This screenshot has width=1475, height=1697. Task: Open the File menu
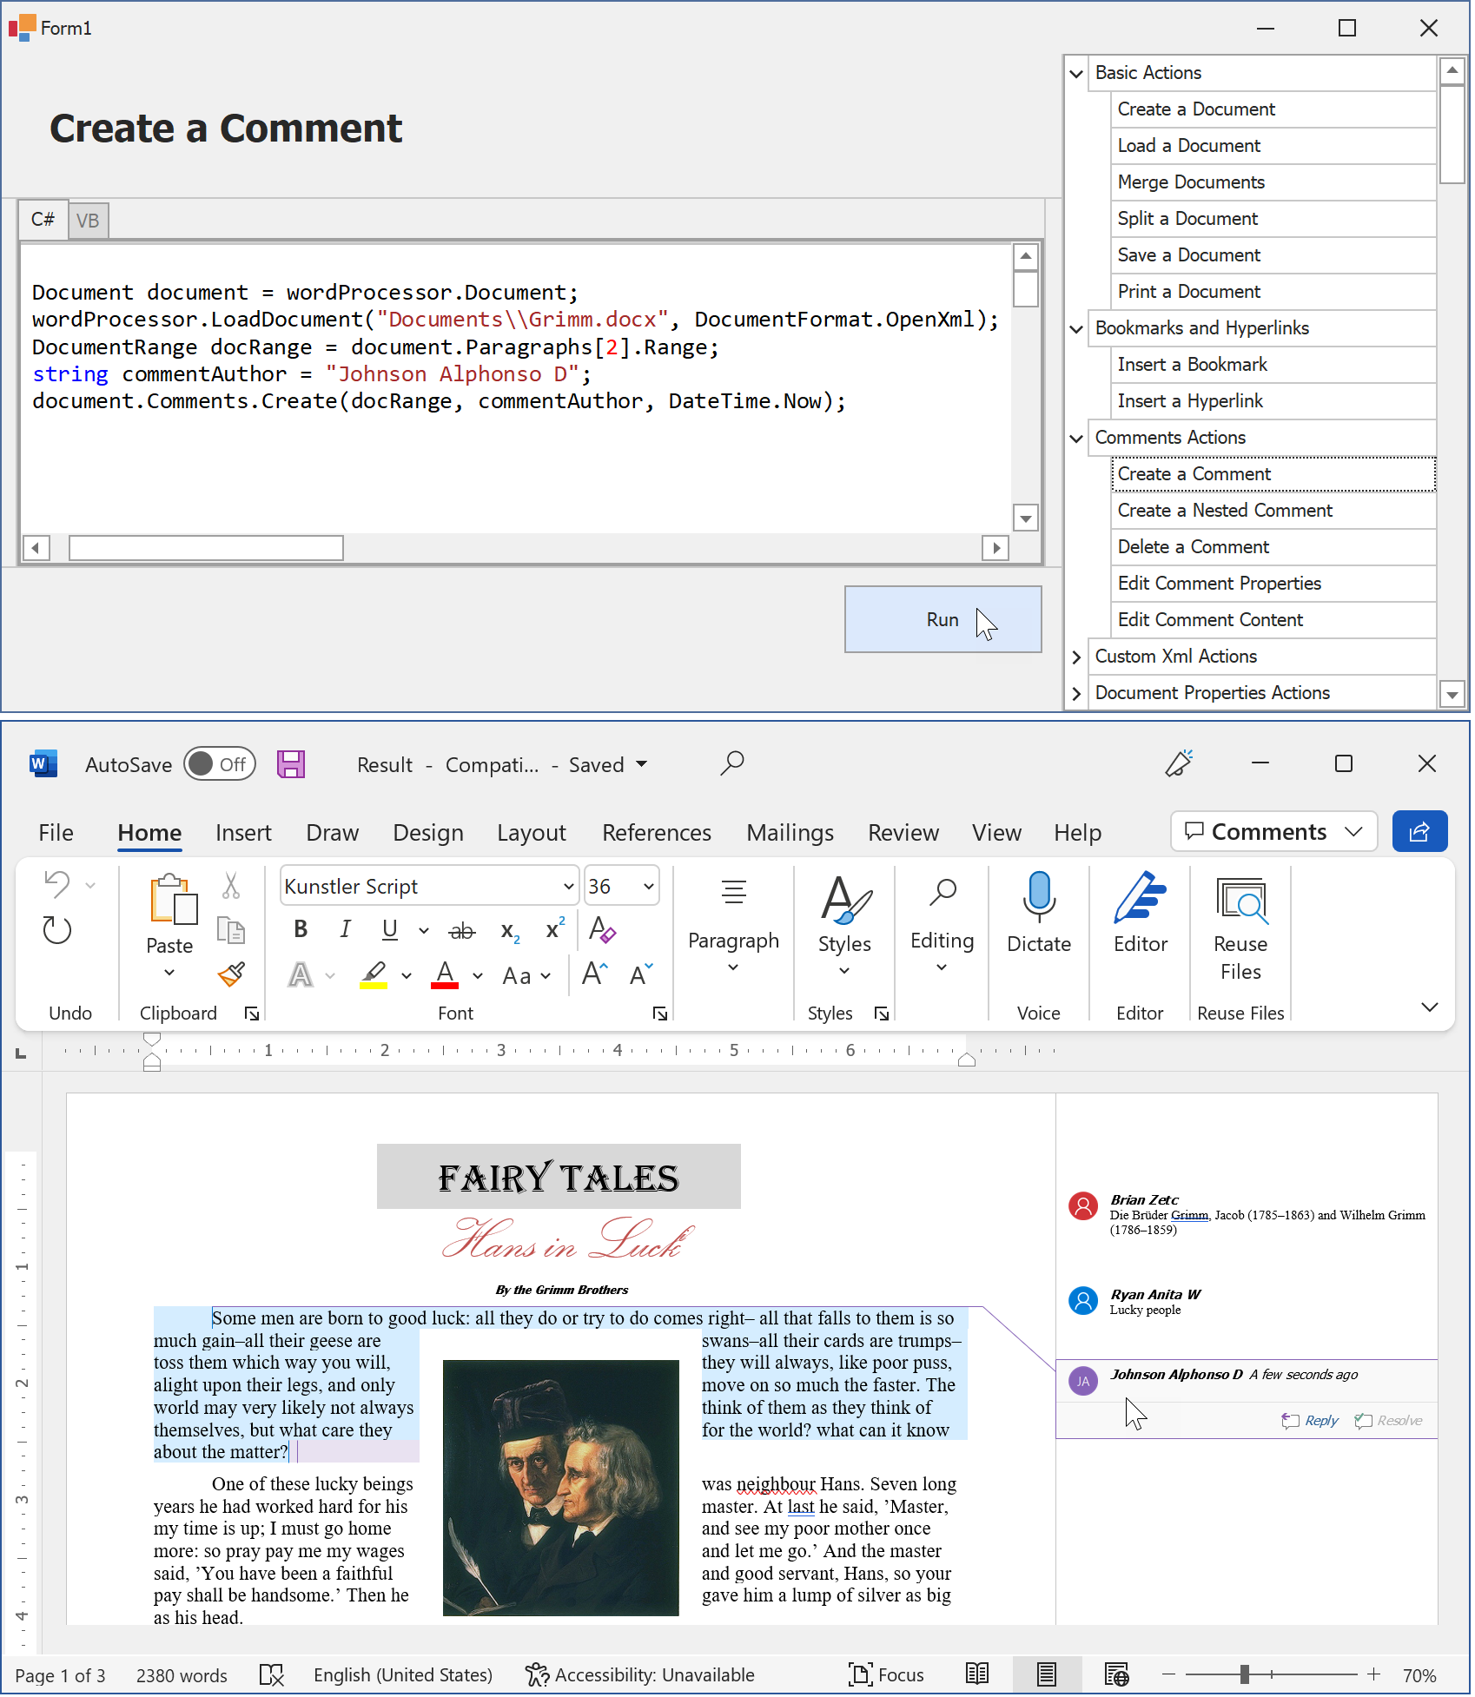pos(56,833)
